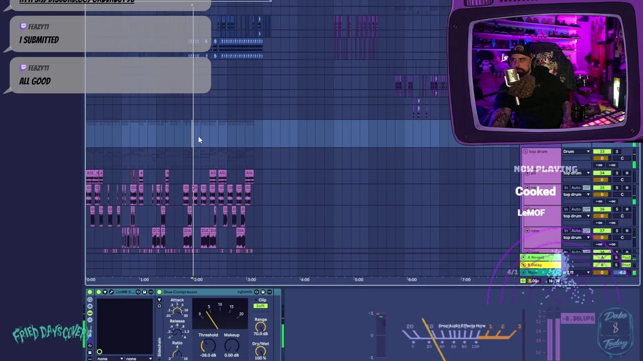The width and height of the screenshot is (643, 361).
Task: Toggle Post on return A
Action: (626, 257)
